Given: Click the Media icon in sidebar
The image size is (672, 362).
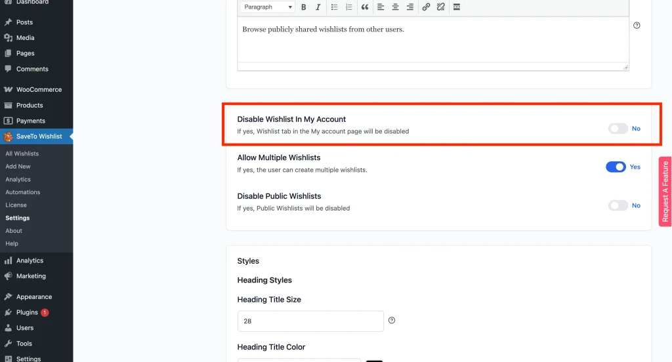Looking at the screenshot, I should pyautogui.click(x=8, y=37).
